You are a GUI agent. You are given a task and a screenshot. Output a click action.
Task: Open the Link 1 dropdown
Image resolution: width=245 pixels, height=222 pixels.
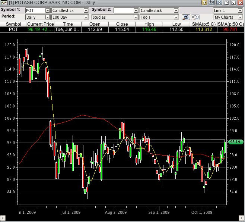tap(227, 10)
